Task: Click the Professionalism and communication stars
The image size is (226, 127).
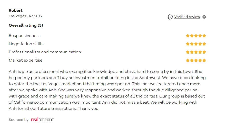Action: click(196, 52)
